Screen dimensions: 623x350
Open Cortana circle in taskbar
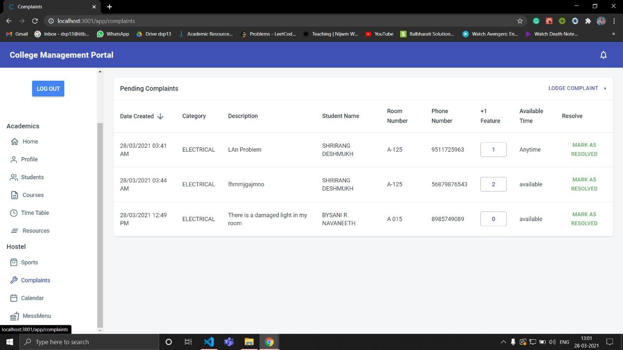168,342
